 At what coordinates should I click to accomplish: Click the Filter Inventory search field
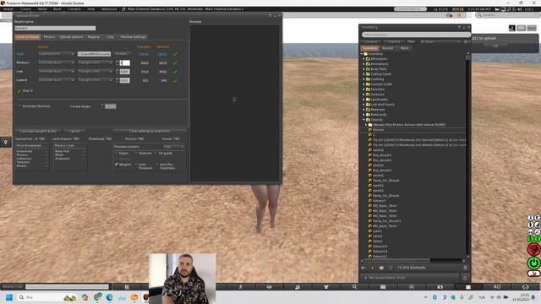click(x=416, y=35)
